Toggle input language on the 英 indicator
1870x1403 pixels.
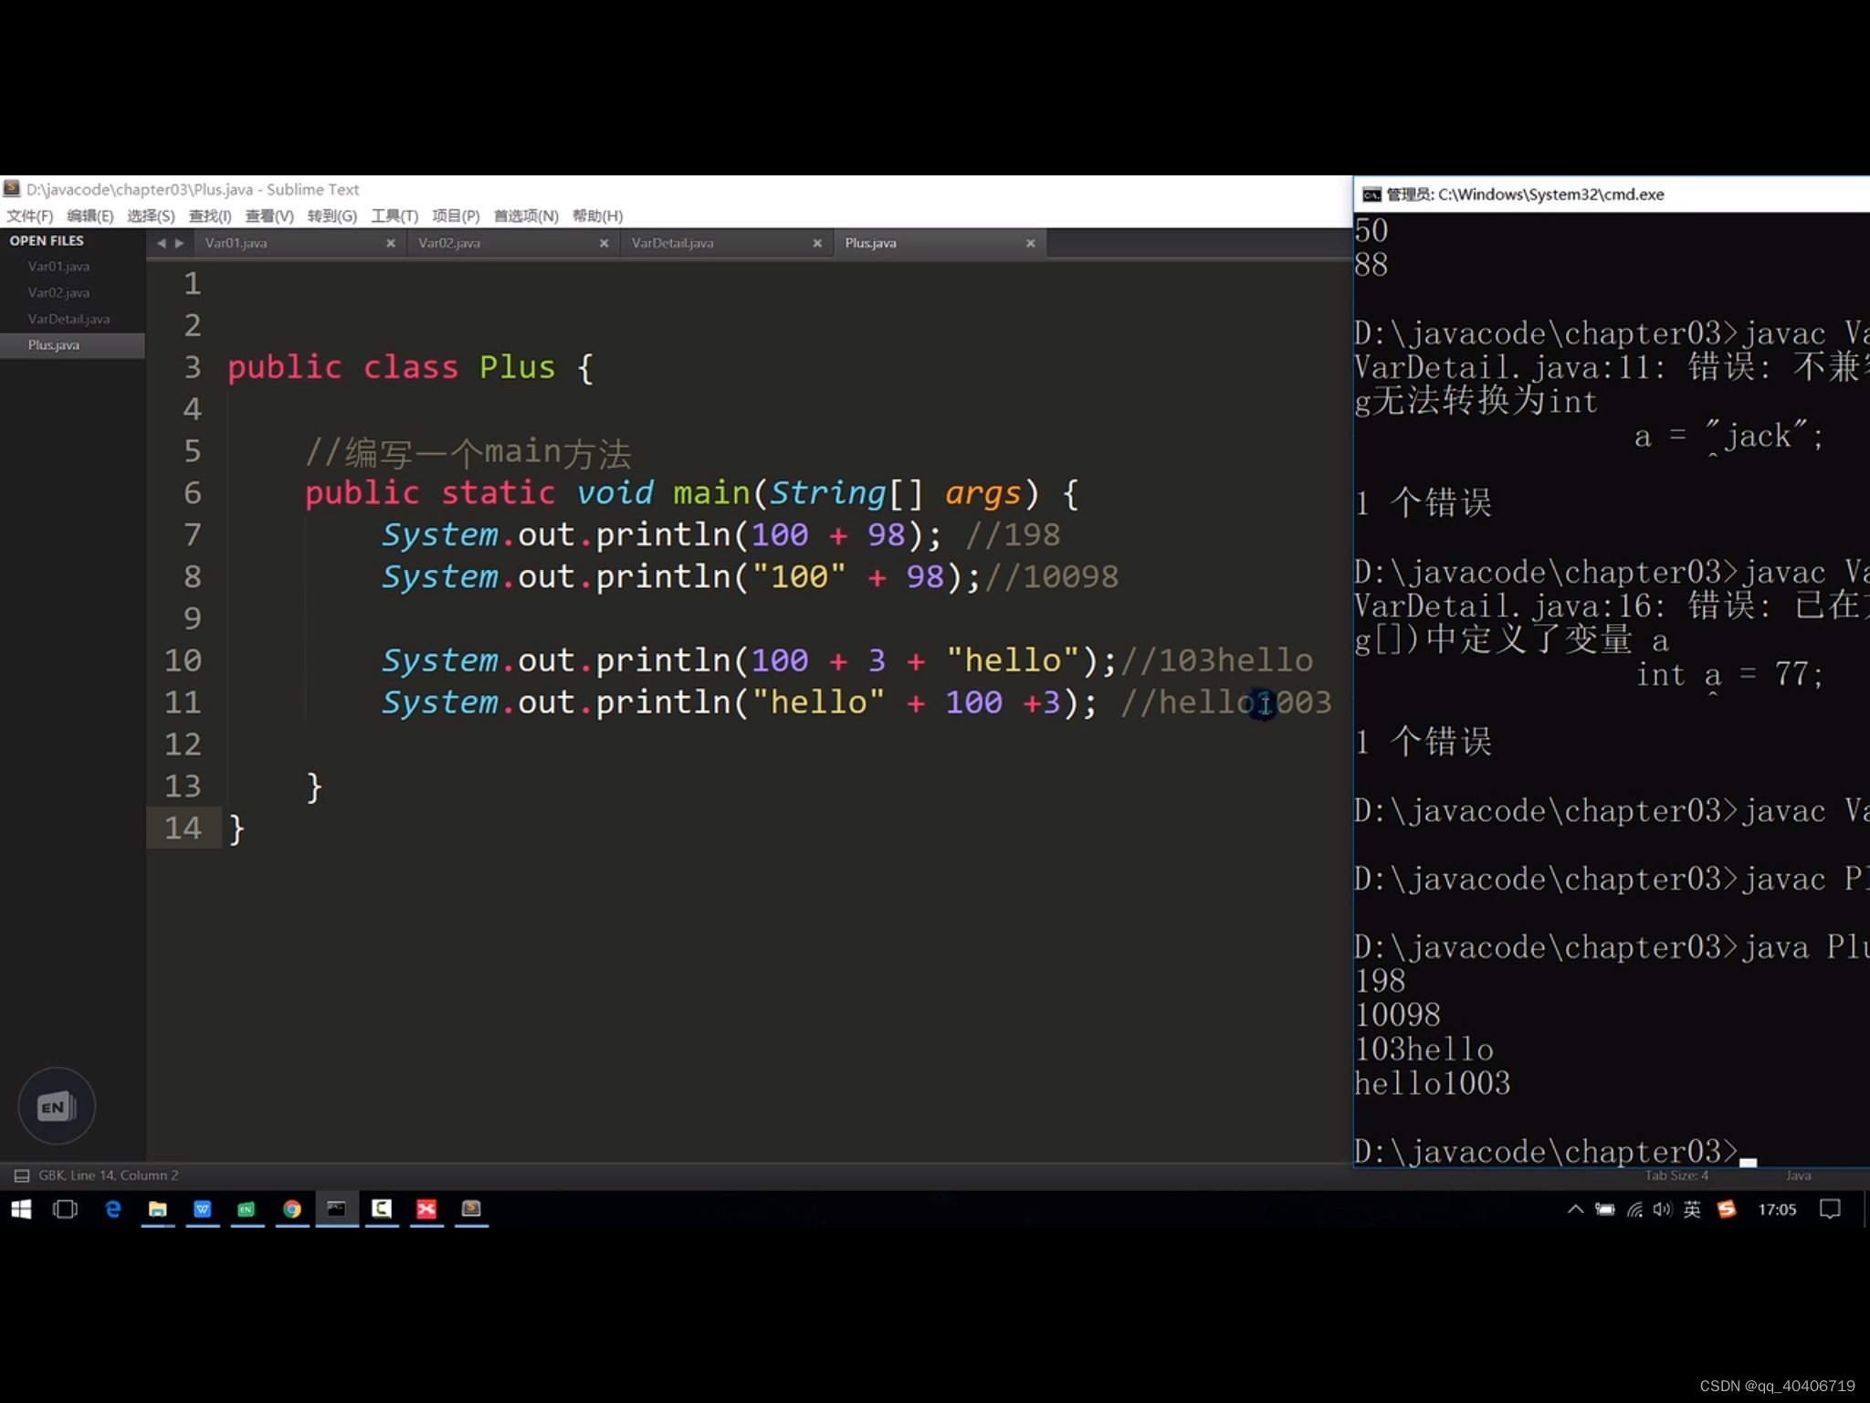click(x=1691, y=1209)
